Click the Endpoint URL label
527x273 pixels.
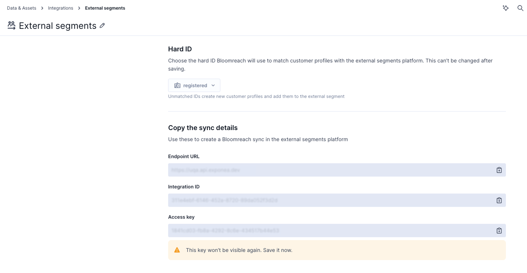pyautogui.click(x=184, y=157)
